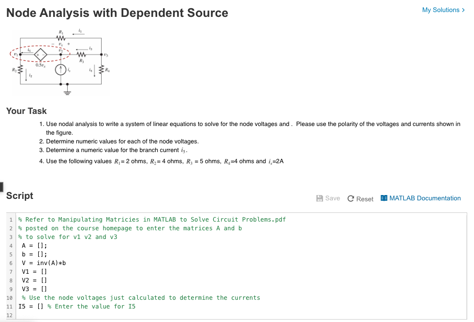
Task: Click the arrow icon after My Solutions text
Action: tap(463, 10)
